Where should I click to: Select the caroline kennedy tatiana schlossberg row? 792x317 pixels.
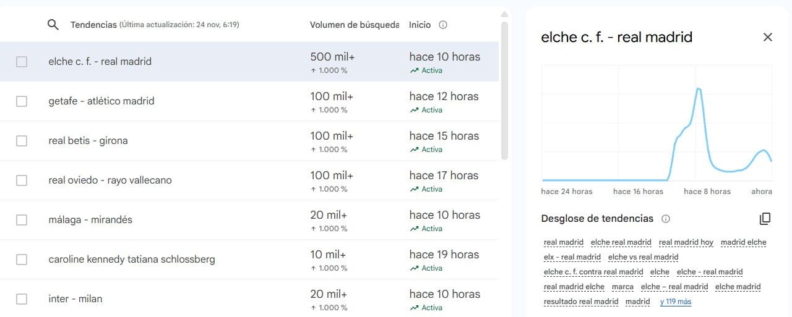click(x=249, y=260)
